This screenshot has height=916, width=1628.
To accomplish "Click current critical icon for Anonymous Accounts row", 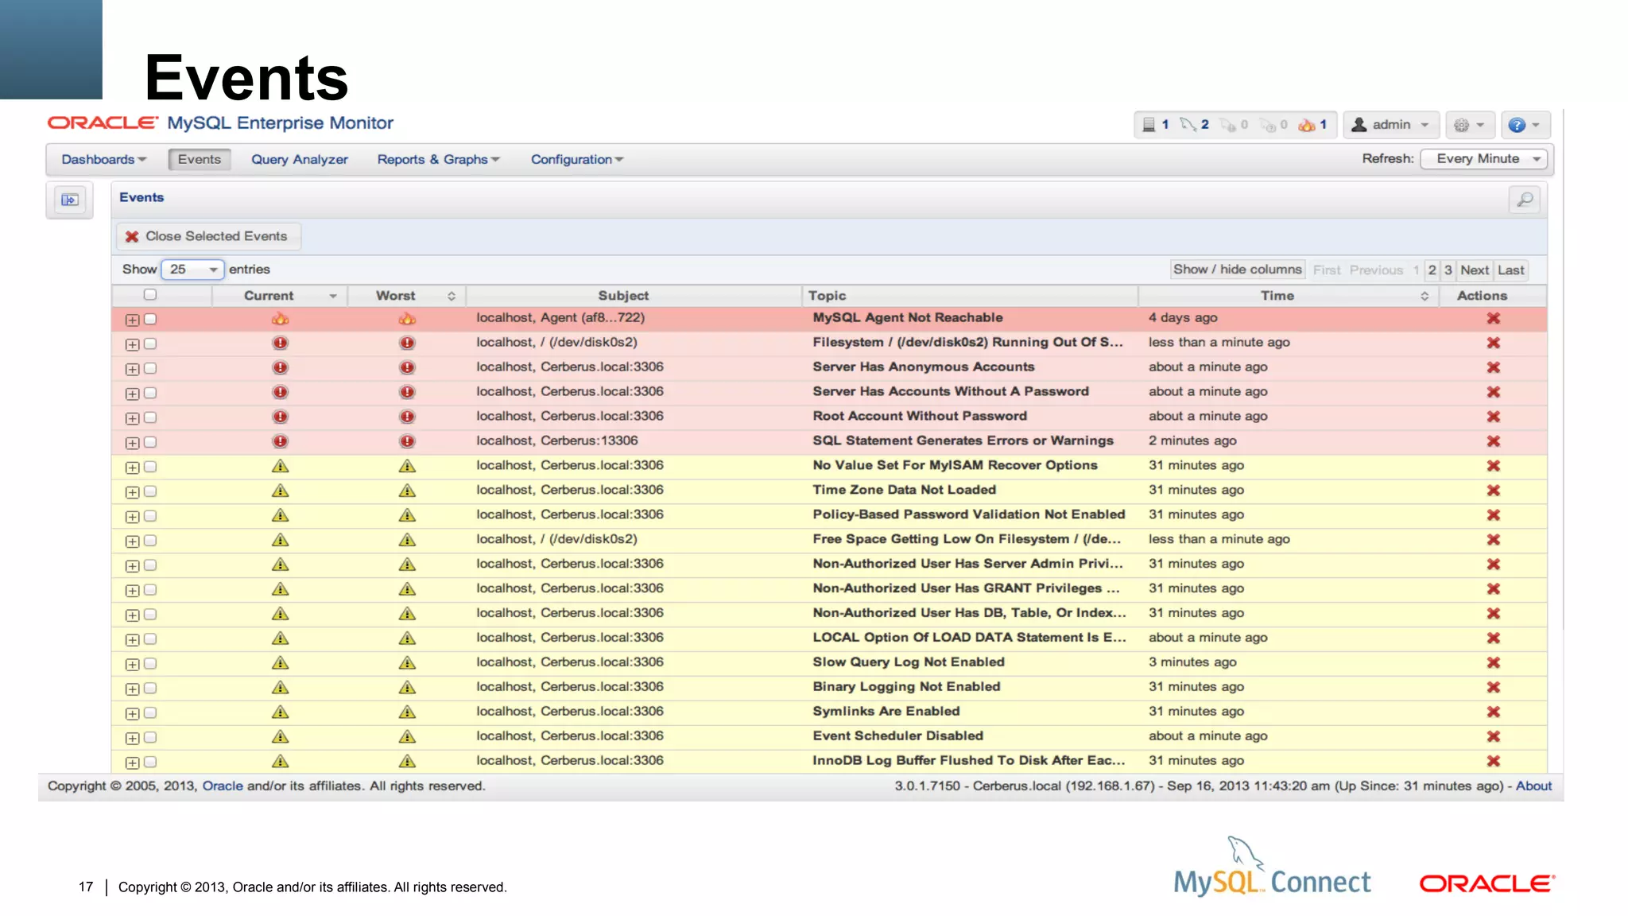I will click(280, 367).
